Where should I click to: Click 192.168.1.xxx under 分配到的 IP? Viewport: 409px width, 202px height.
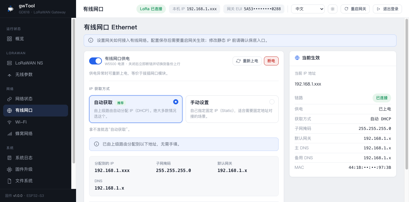click(x=112, y=170)
